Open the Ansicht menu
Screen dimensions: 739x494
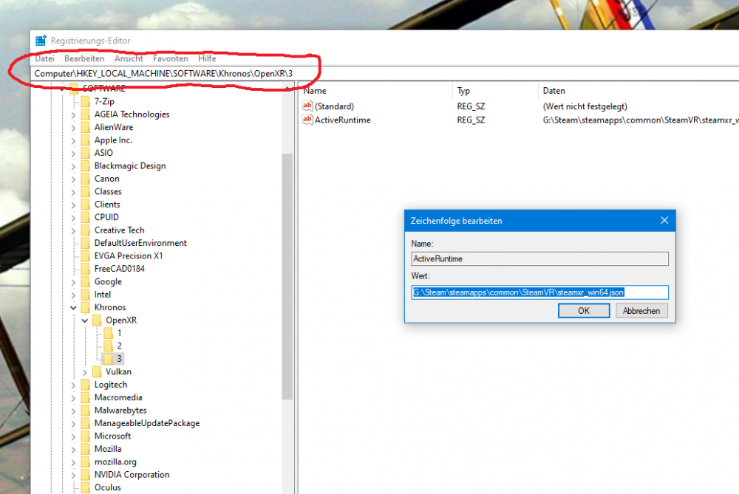click(x=129, y=58)
